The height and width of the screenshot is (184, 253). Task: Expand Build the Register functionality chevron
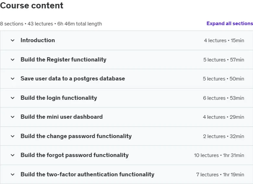[13, 60]
